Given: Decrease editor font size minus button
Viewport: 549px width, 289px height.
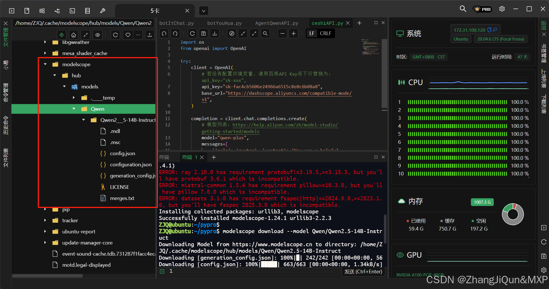Looking at the screenshot, I should tap(282, 33).
